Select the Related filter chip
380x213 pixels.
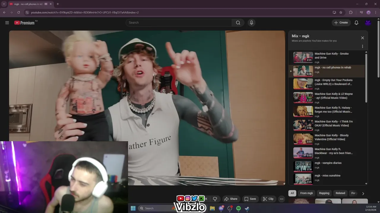340,193
